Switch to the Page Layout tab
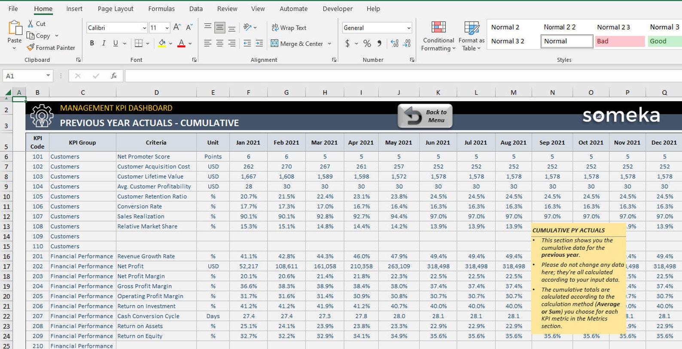682x349 pixels. [116, 9]
